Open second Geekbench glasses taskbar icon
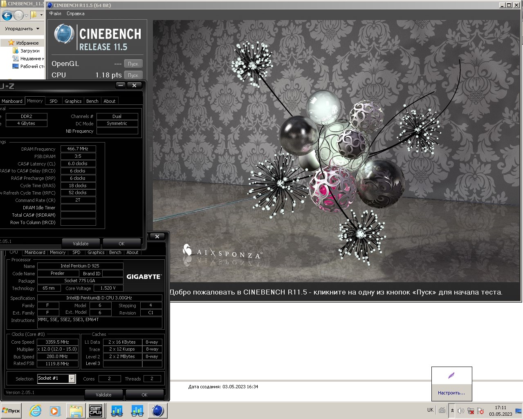 pos(137,410)
